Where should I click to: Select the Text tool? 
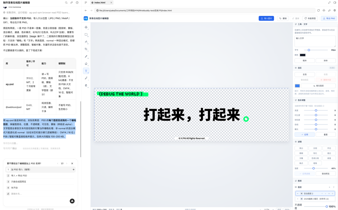(86, 71)
